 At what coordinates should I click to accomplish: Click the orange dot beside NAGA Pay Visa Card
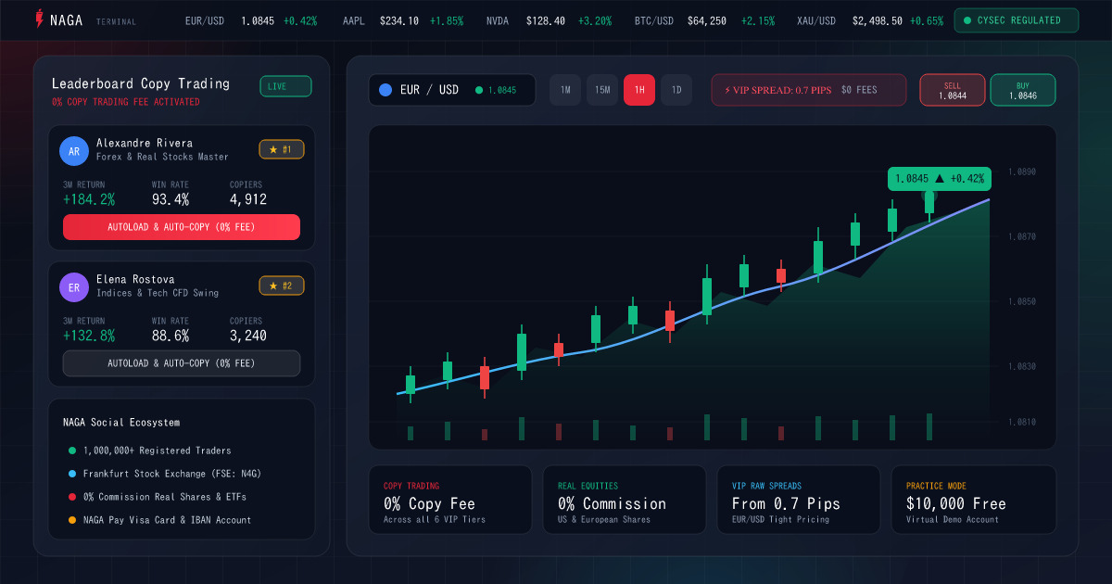tap(71, 520)
